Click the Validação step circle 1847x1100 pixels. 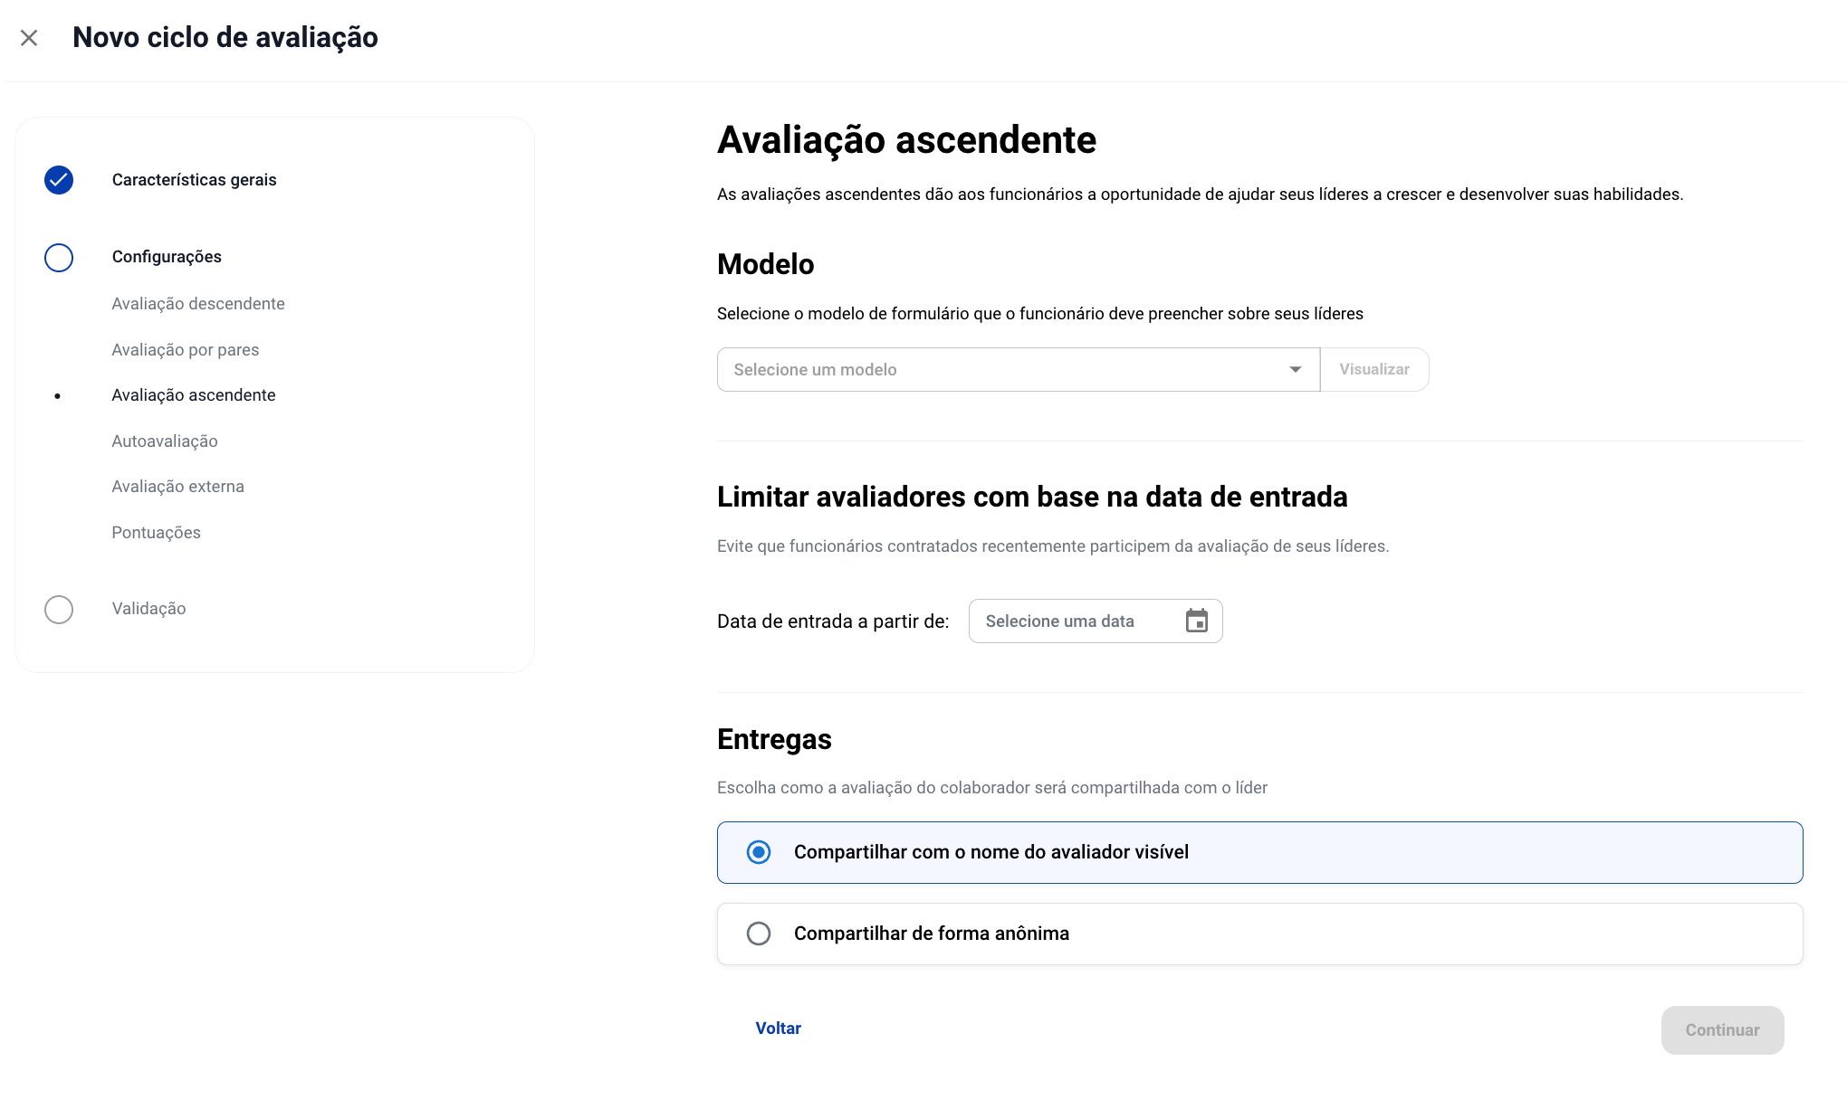[x=59, y=610]
